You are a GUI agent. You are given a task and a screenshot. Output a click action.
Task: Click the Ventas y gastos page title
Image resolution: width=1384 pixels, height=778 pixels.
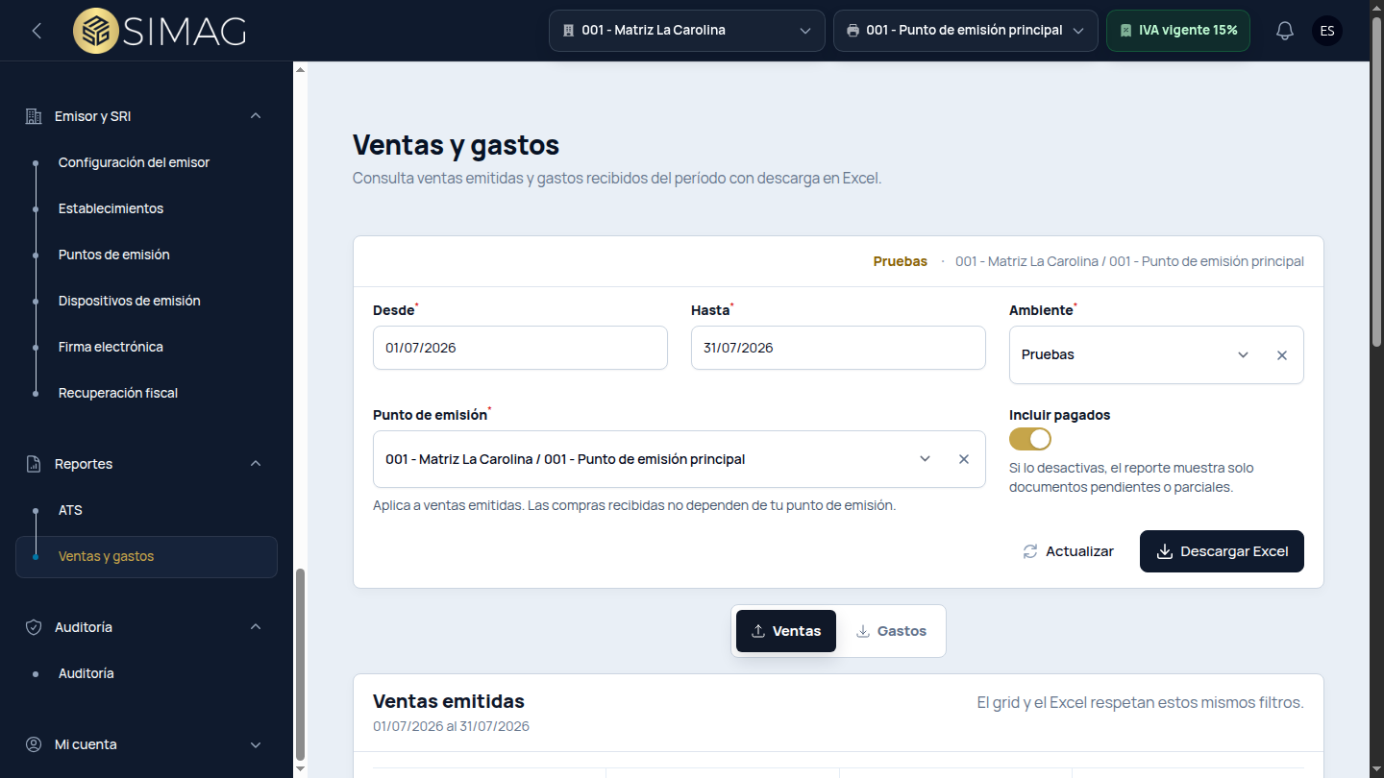point(456,145)
